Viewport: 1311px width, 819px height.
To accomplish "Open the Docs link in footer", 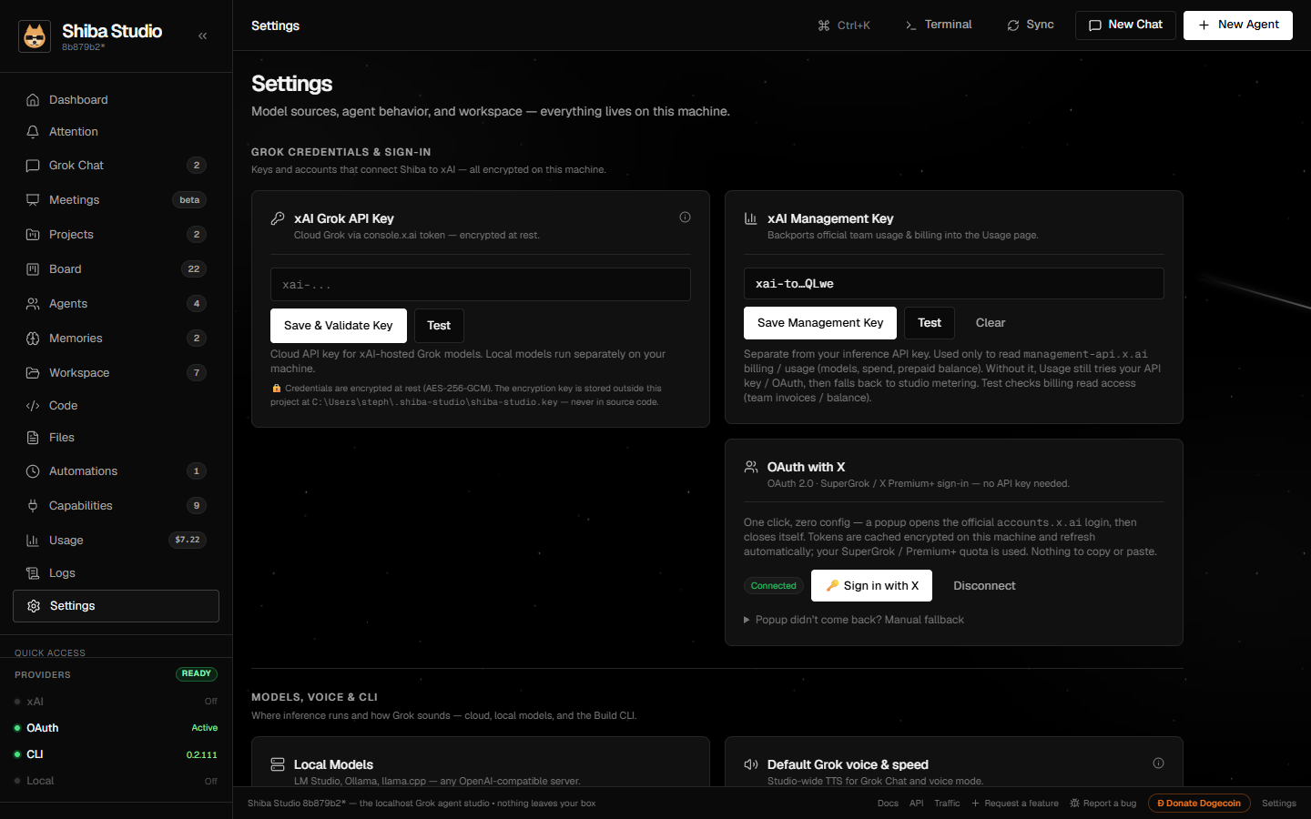I will tap(888, 804).
